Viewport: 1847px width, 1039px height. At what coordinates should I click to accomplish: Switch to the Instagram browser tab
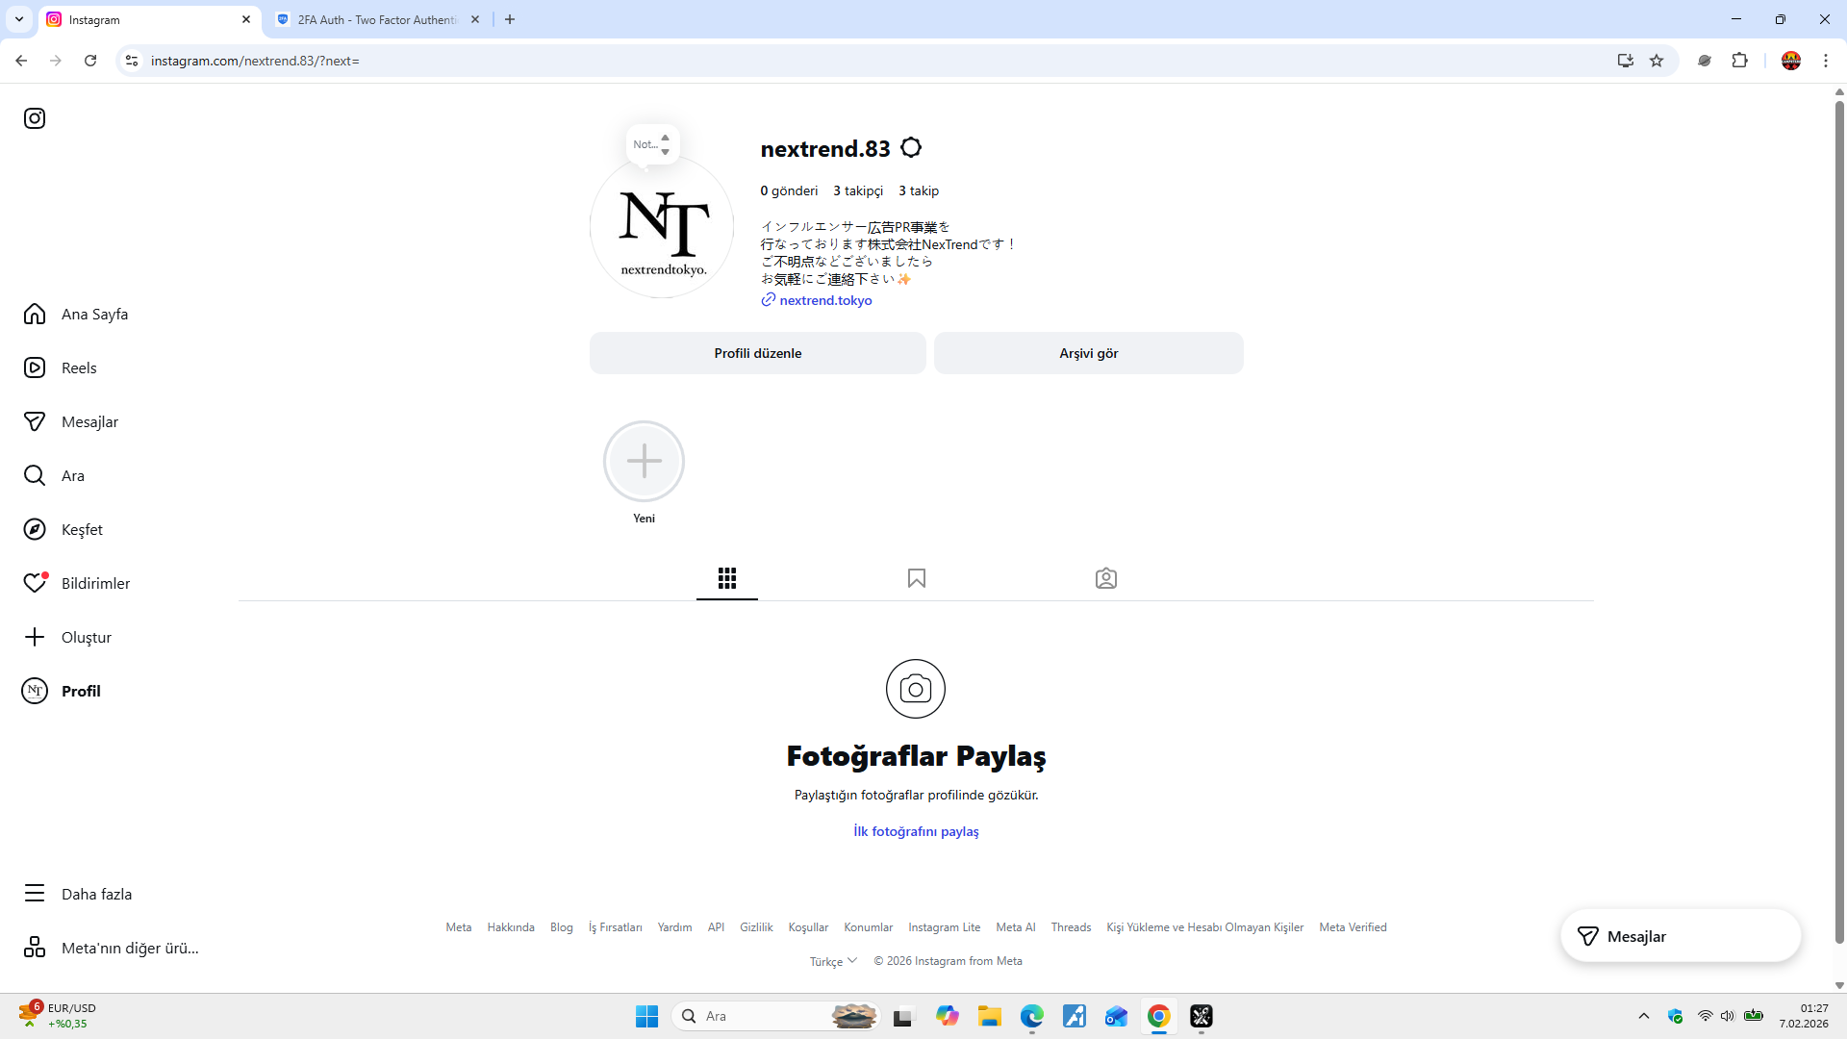[x=149, y=19]
